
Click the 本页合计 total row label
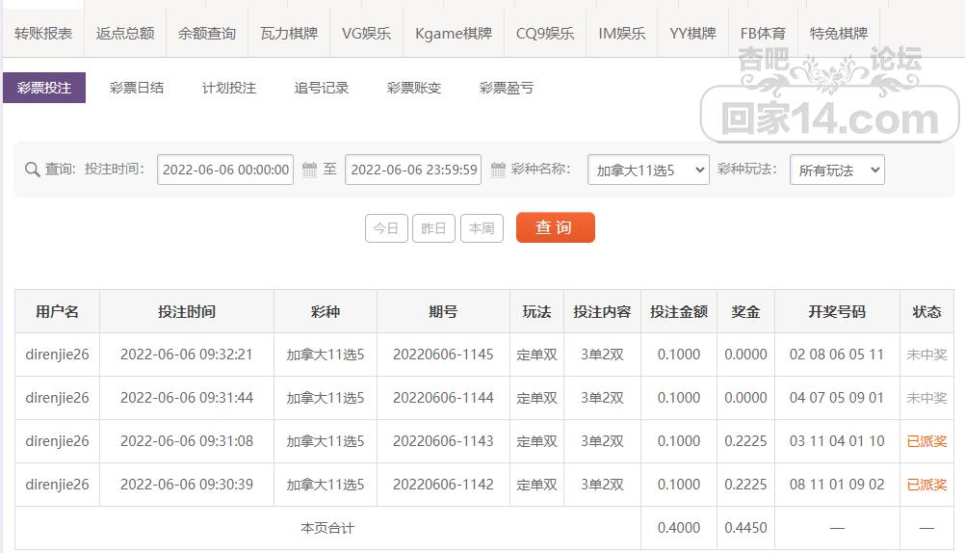[x=327, y=528]
